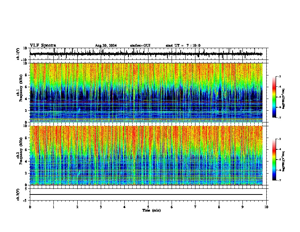300x232 pixels.
Task: Click the log(PSD) label beside ch.1 color bar
Action: [284, 99]
